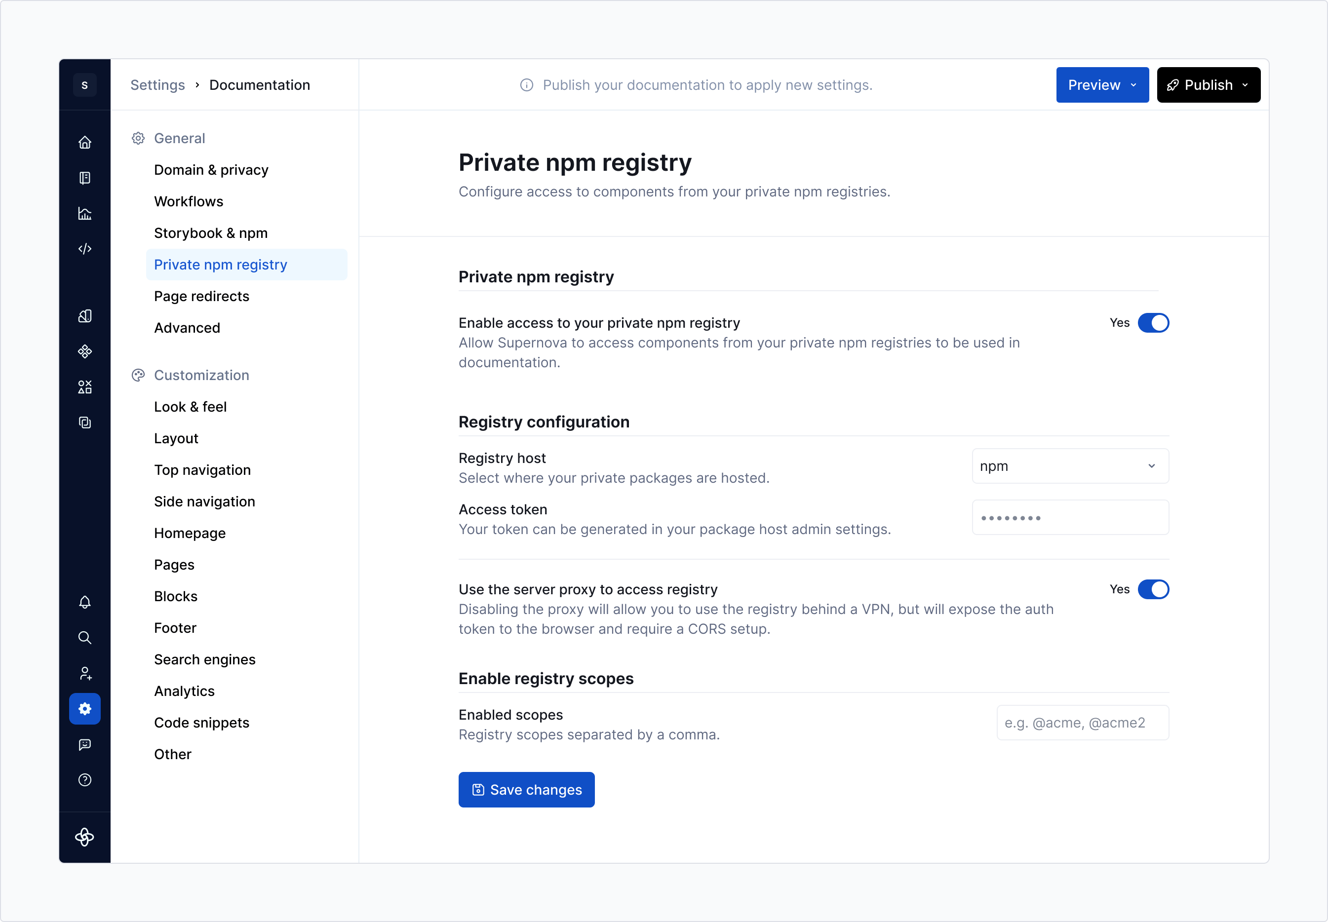This screenshot has width=1328, height=922.
Task: Select Look & feel under Customization
Action: click(x=191, y=406)
